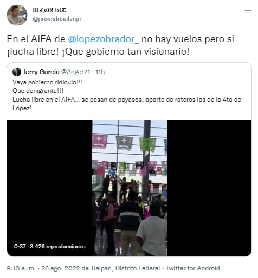Open the stylized display name at the top
Screen dimensions: 258x278
click(49, 10)
